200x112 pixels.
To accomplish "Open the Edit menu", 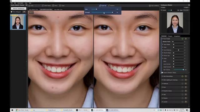I will (x=15, y=3).
